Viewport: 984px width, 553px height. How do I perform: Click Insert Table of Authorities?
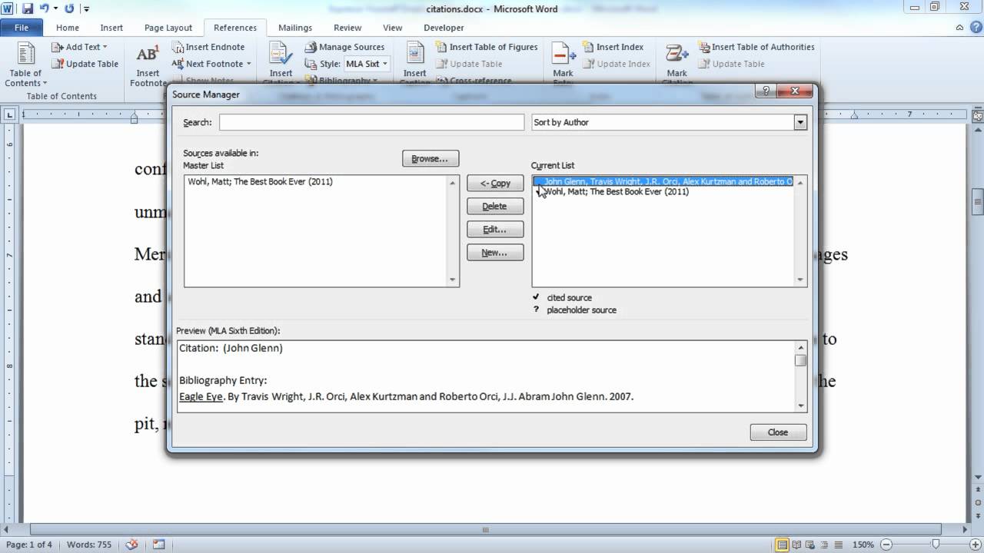(756, 47)
